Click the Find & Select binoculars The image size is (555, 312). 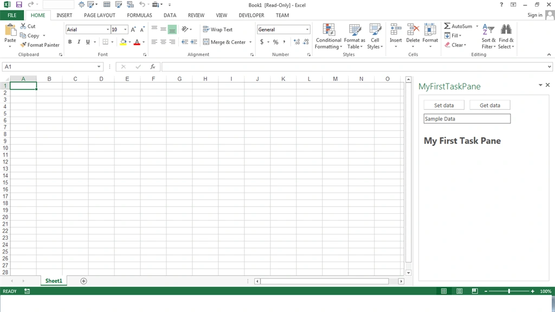[506, 36]
